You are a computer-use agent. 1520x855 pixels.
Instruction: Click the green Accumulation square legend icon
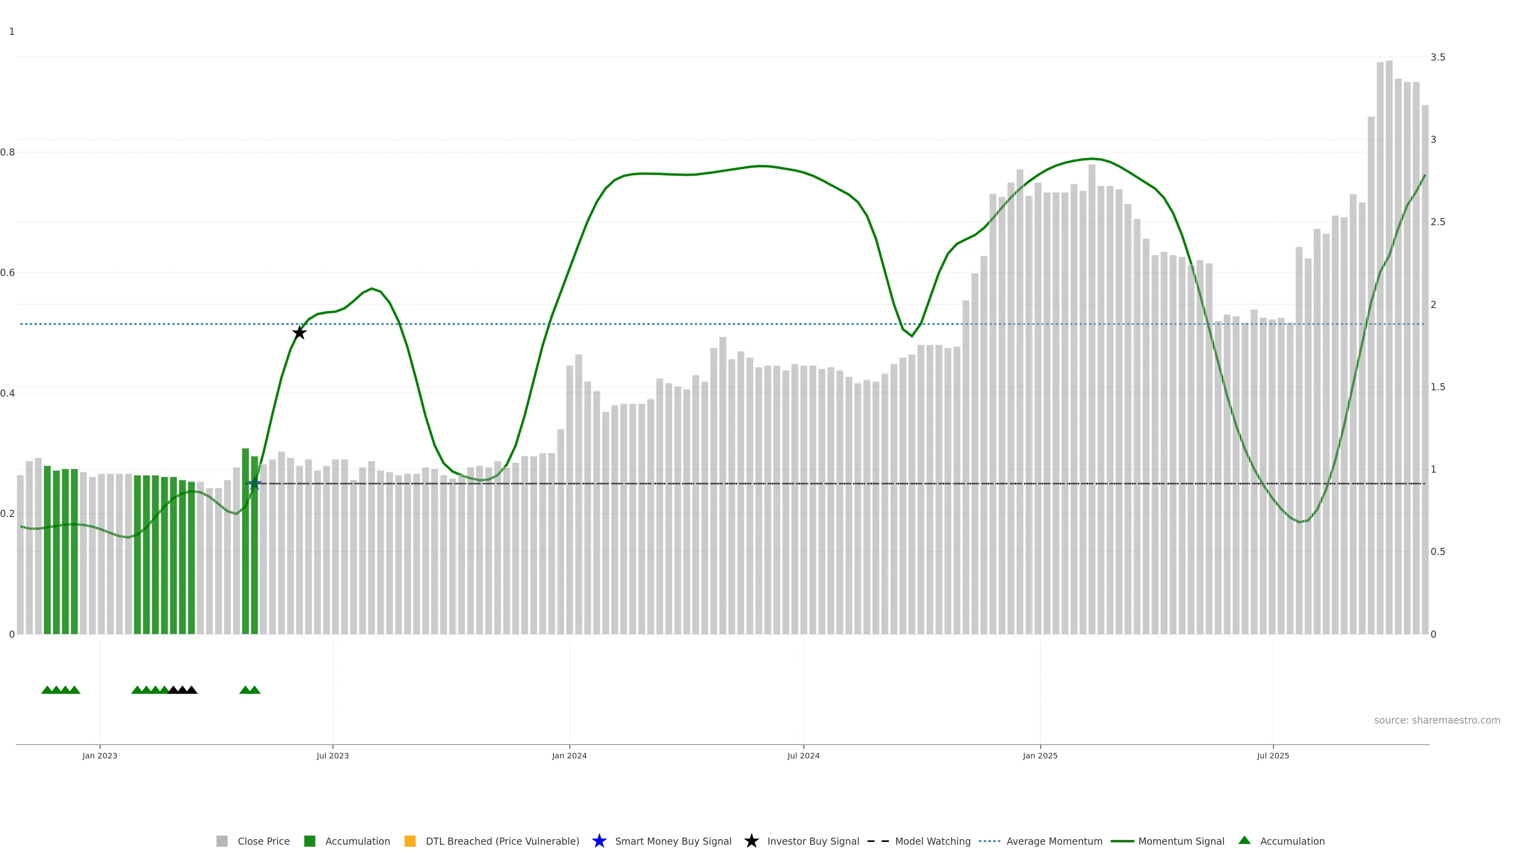click(x=309, y=841)
